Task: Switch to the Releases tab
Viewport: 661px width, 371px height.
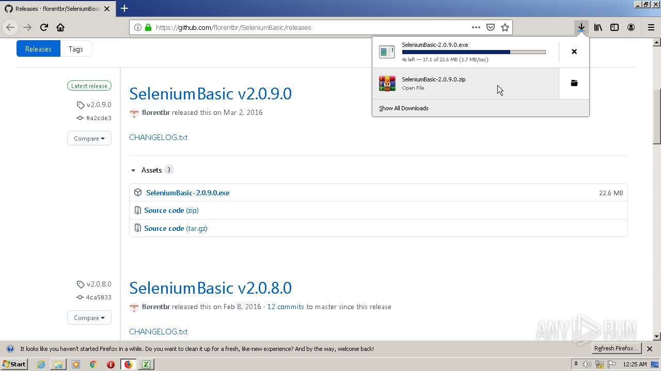Action: click(x=38, y=49)
